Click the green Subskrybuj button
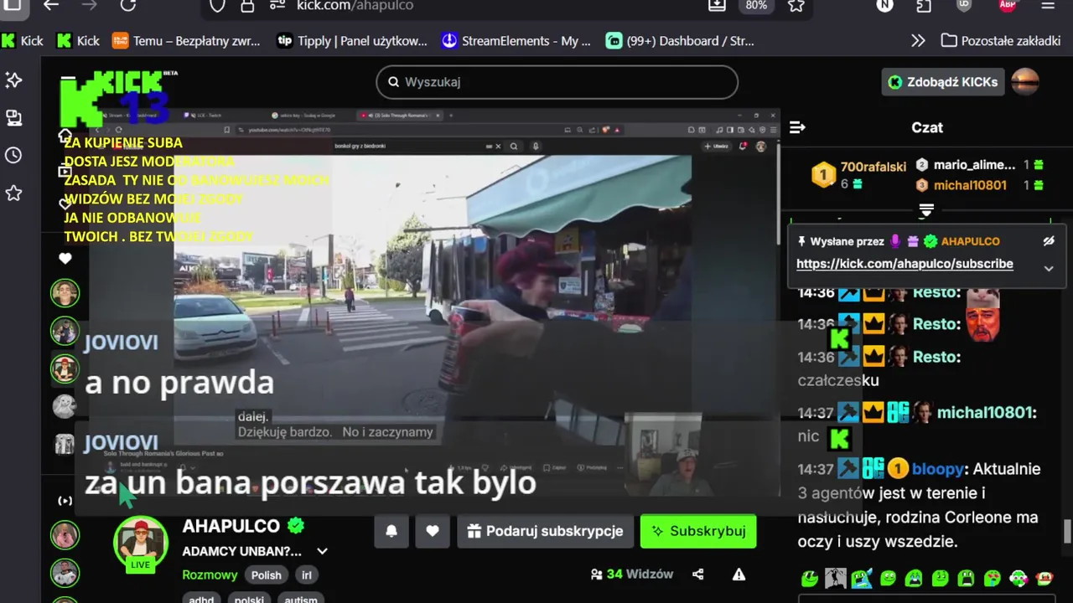This screenshot has height=603, width=1073. pyautogui.click(x=698, y=531)
